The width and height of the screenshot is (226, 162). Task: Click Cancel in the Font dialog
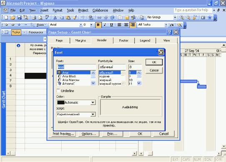point(154,70)
